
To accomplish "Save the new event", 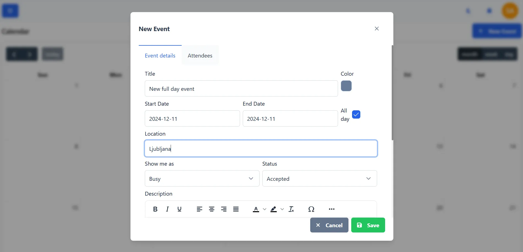I will (x=368, y=225).
